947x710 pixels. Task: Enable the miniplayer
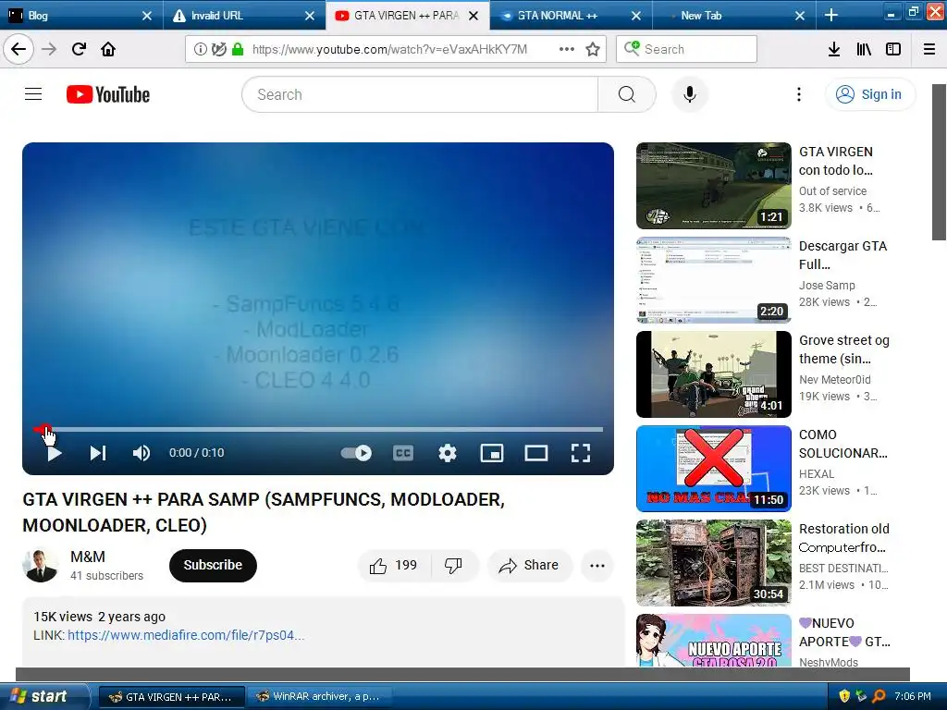click(492, 453)
